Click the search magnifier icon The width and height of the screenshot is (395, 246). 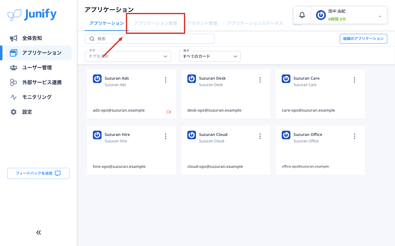pos(92,39)
